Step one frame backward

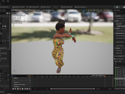15,89
